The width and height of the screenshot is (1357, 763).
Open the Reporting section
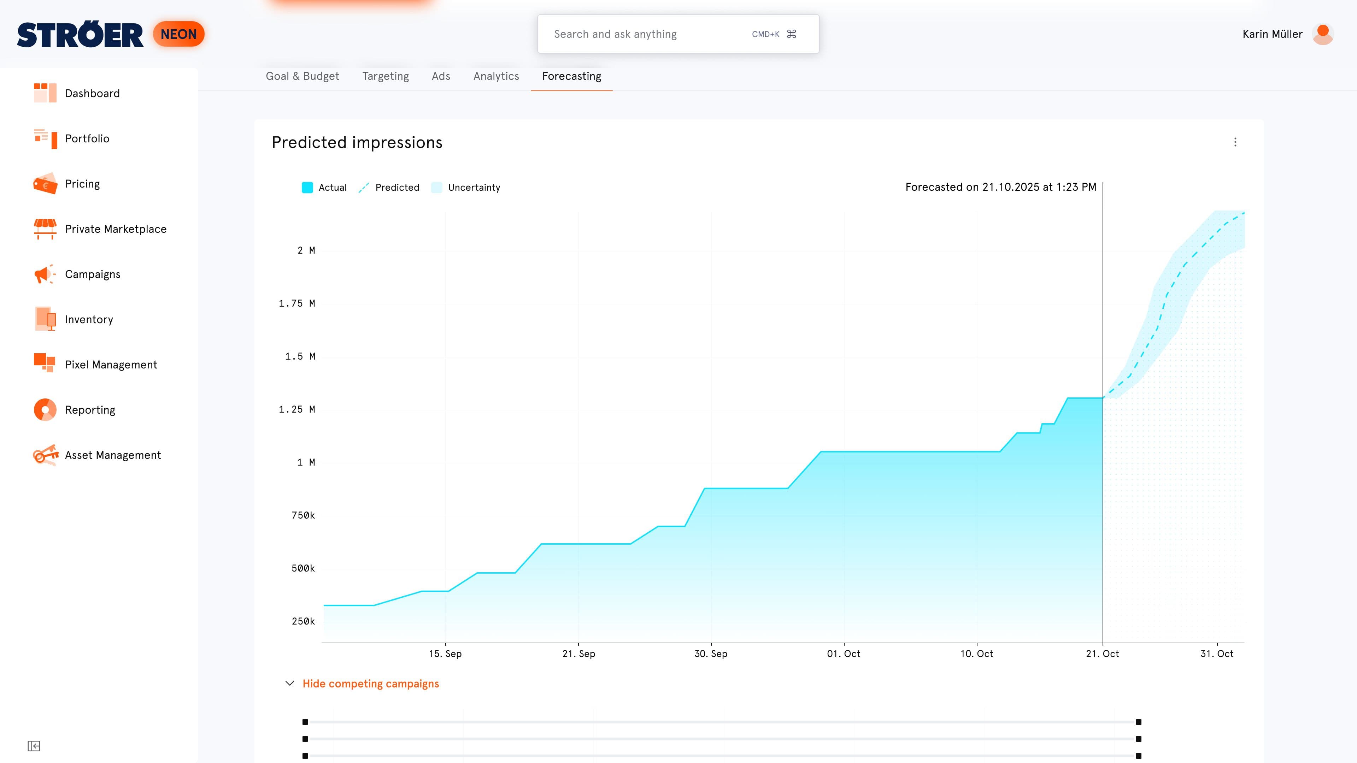tap(89, 410)
